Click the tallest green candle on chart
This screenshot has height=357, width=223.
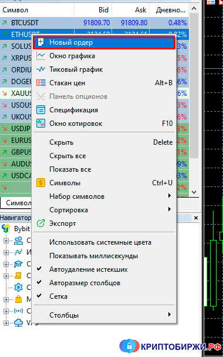coord(213,273)
